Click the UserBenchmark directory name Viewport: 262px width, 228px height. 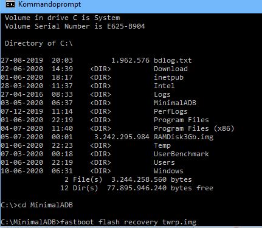coord(181,154)
